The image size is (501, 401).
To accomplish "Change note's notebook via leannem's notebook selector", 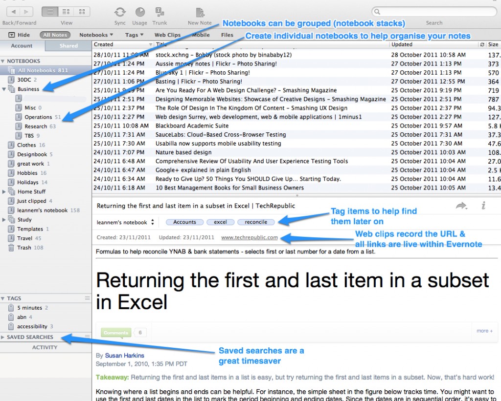I will 126,222.
